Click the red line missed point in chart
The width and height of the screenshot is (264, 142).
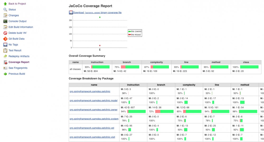100,45
